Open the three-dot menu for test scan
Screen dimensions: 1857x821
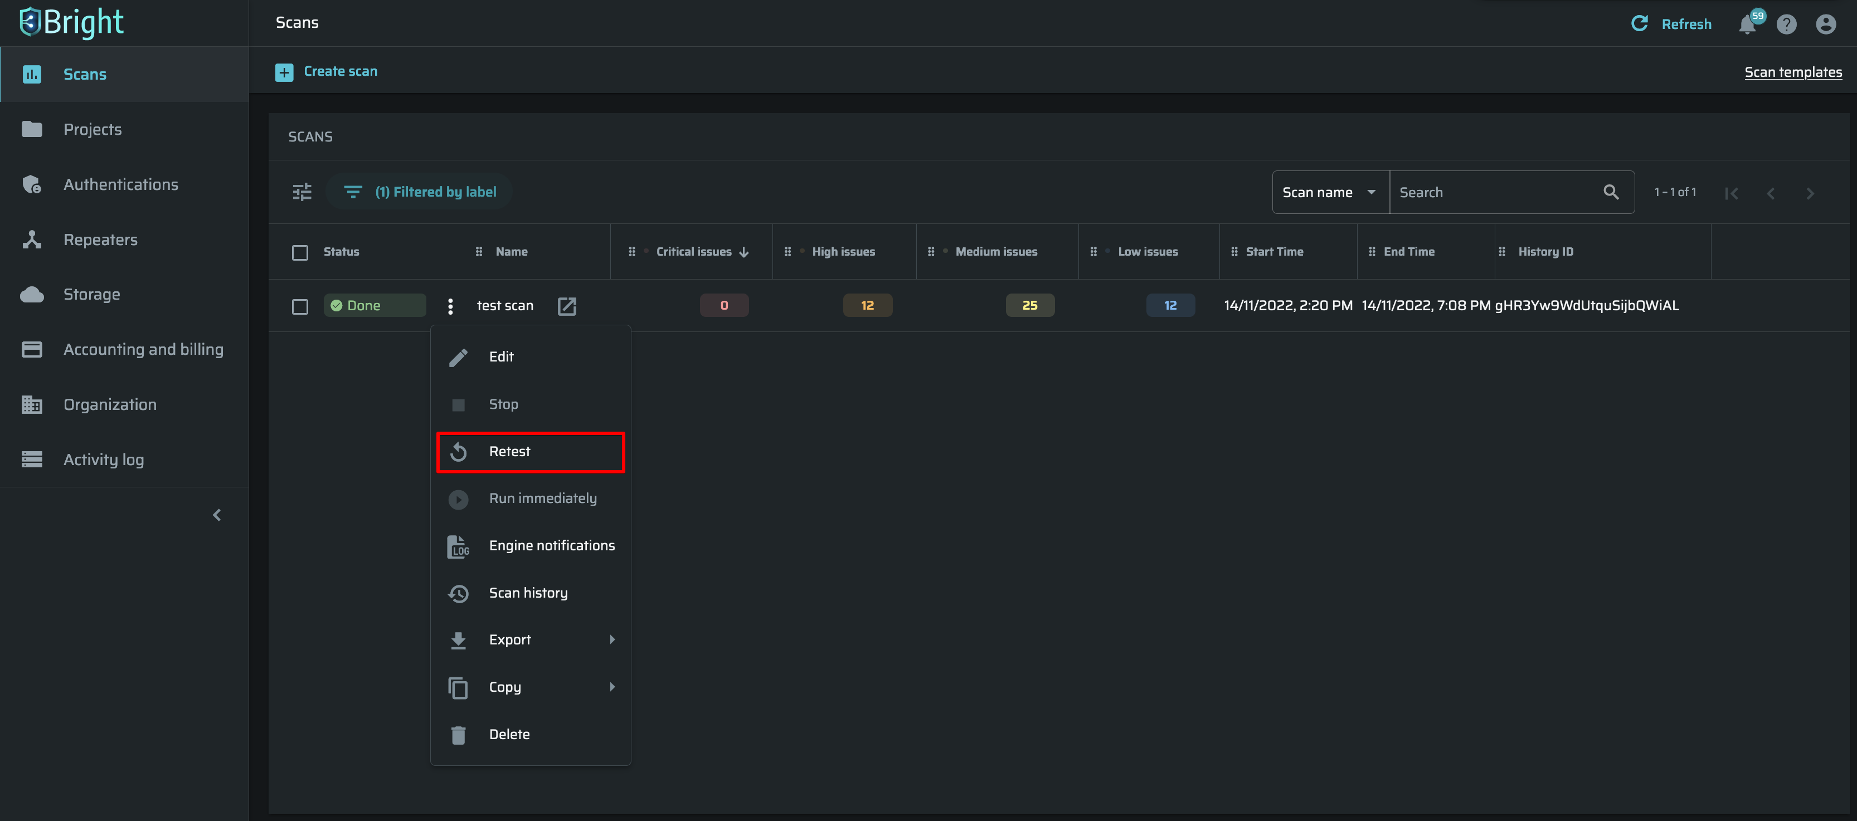(450, 306)
